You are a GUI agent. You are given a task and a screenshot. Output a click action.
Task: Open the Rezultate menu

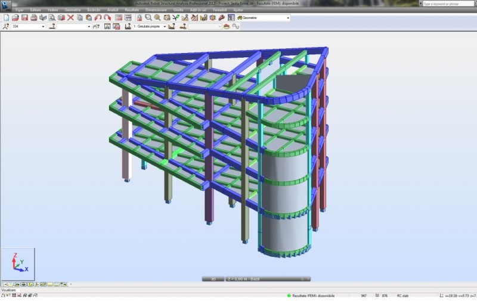coord(132,10)
